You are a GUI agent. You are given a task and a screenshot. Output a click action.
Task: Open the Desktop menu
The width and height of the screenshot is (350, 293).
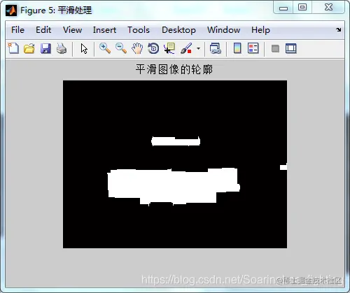[x=178, y=30]
